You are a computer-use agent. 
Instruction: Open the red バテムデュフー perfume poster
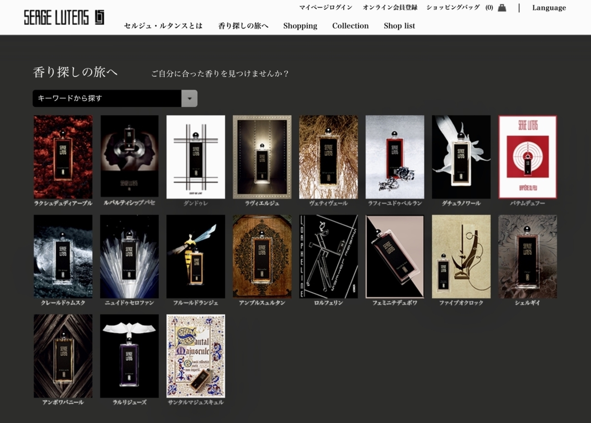pyautogui.click(x=527, y=157)
